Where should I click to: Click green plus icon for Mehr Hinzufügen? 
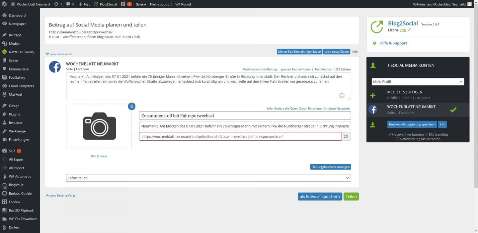point(373,95)
